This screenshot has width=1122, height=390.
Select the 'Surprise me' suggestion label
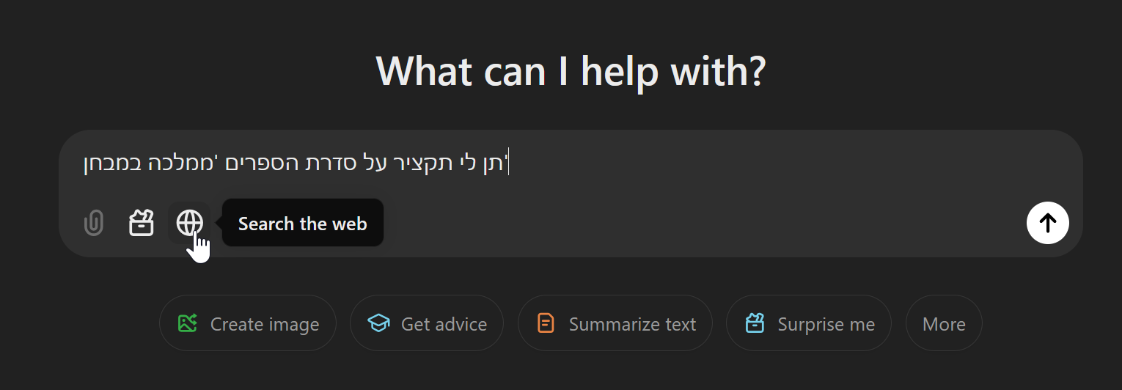(x=826, y=324)
